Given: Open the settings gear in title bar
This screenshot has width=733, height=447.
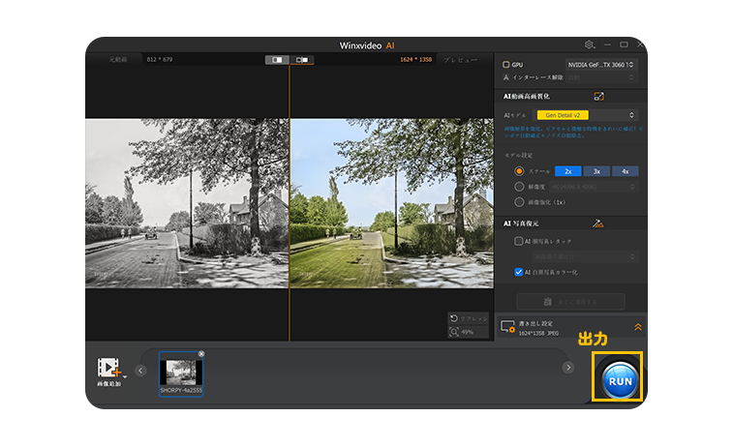Looking at the screenshot, I should point(589,45).
